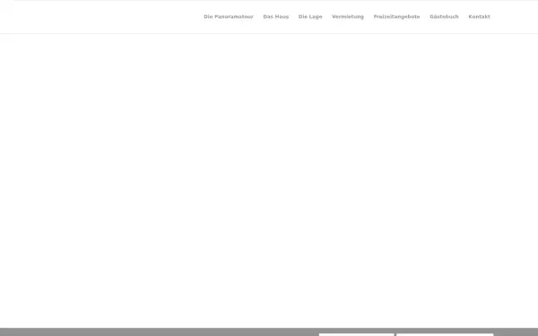The height and width of the screenshot is (336, 538).
Task: View rental info under Vermietung
Action: point(348,16)
